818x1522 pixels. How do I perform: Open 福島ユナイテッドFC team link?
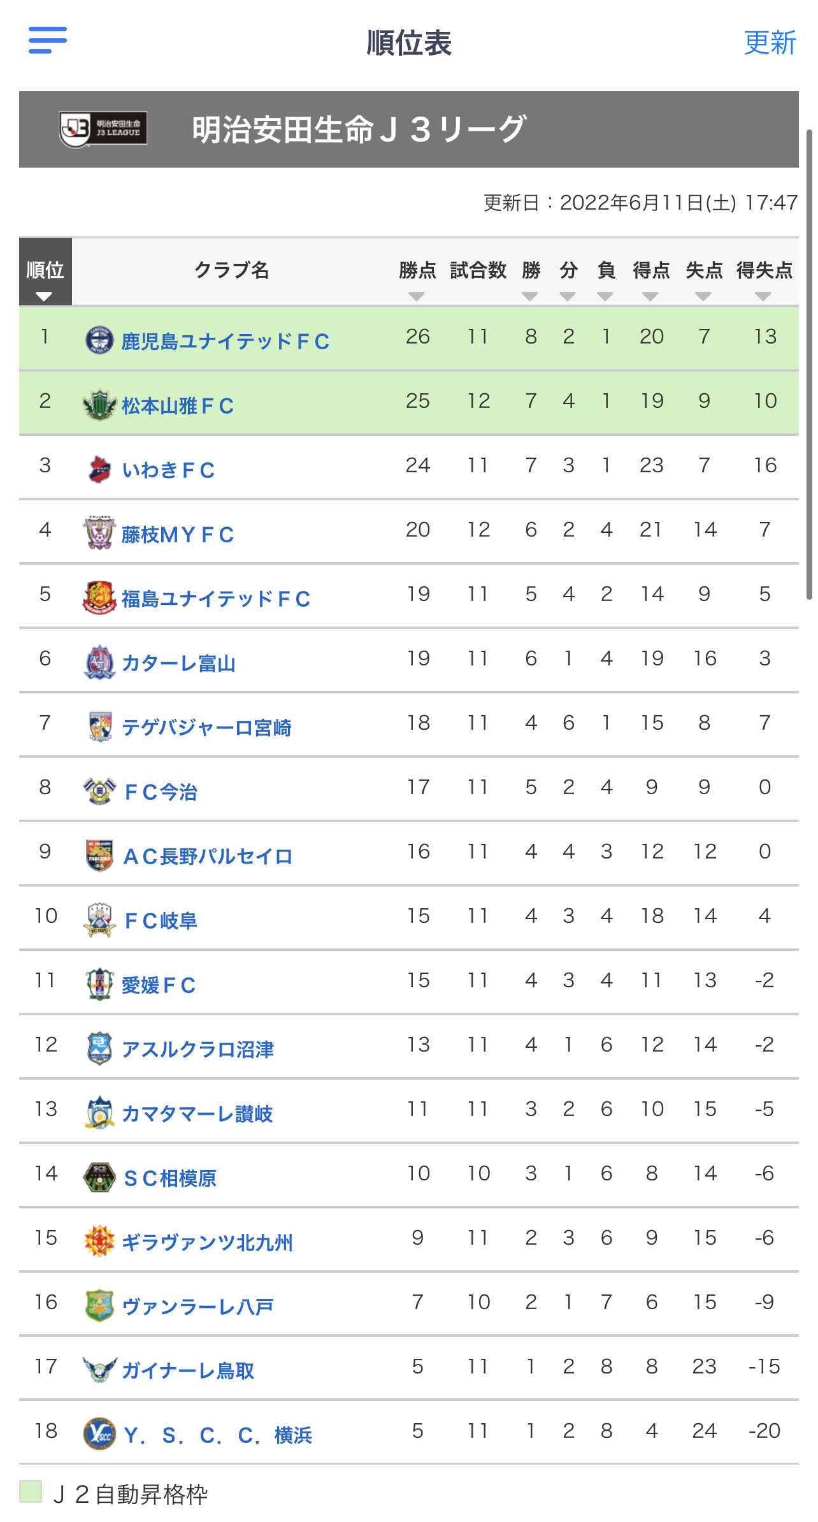(215, 598)
